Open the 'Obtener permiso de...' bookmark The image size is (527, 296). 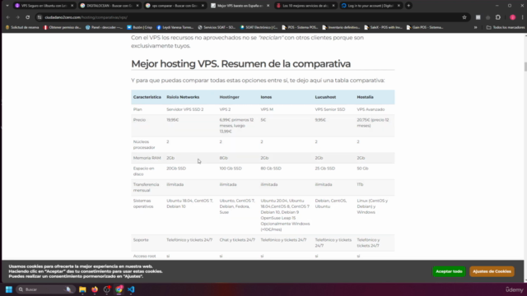point(63,27)
